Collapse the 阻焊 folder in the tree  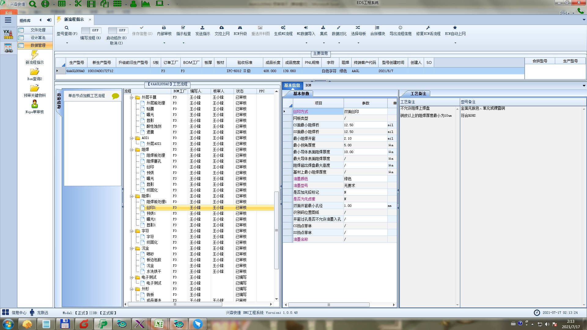132,150
